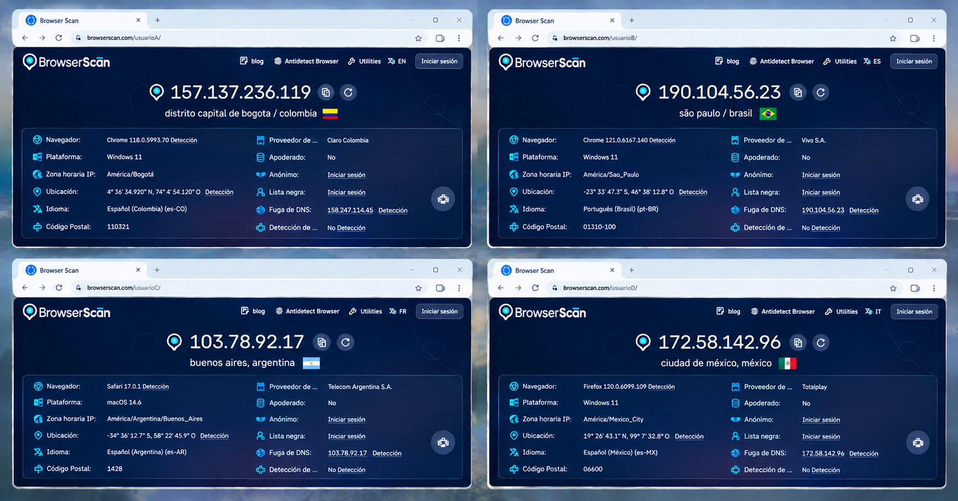Copy IP 190.104.56.23 with the copy icon
This screenshot has width=958, height=501.
[x=798, y=92]
